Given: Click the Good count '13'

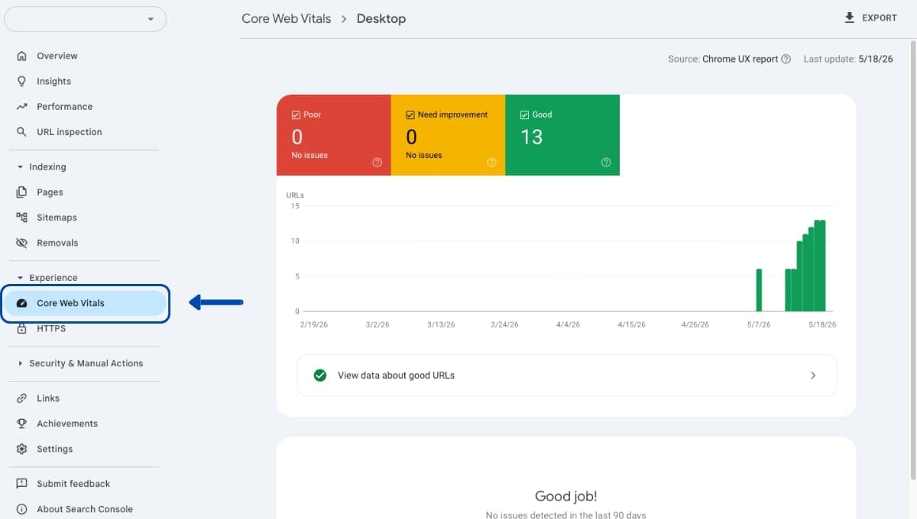Looking at the screenshot, I should click(532, 137).
